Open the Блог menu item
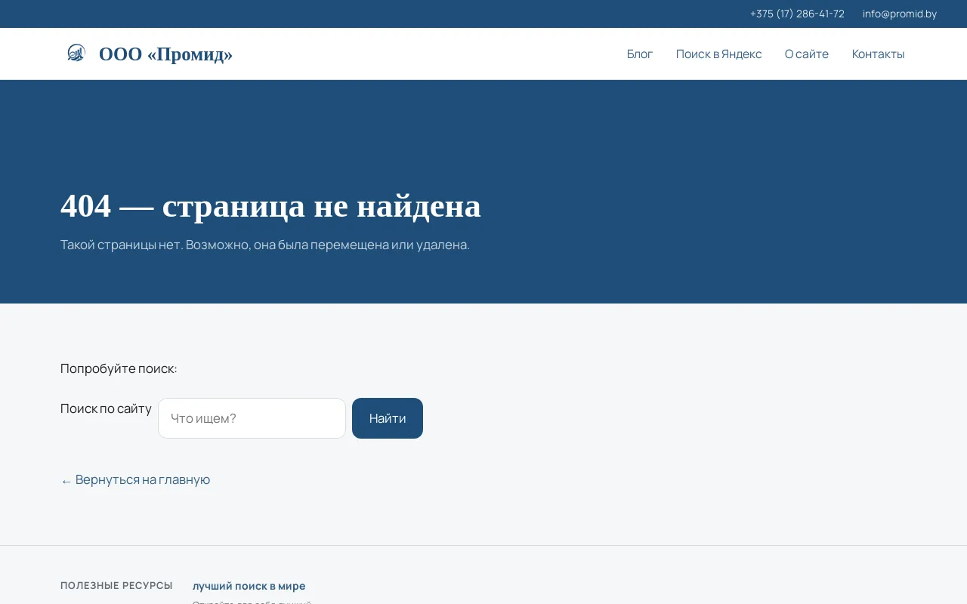This screenshot has height=604, width=967. coord(640,54)
